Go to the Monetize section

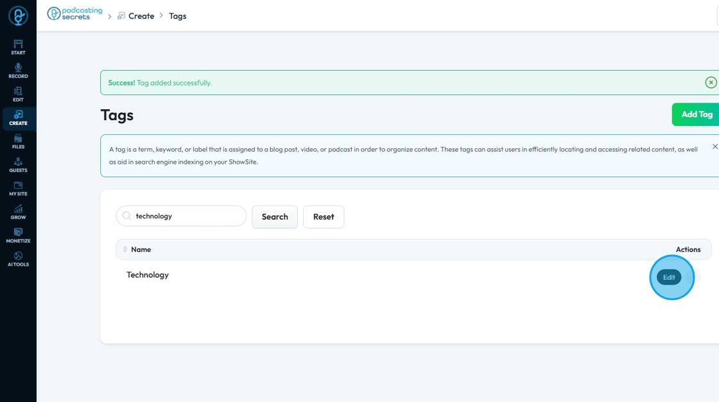pos(18,235)
